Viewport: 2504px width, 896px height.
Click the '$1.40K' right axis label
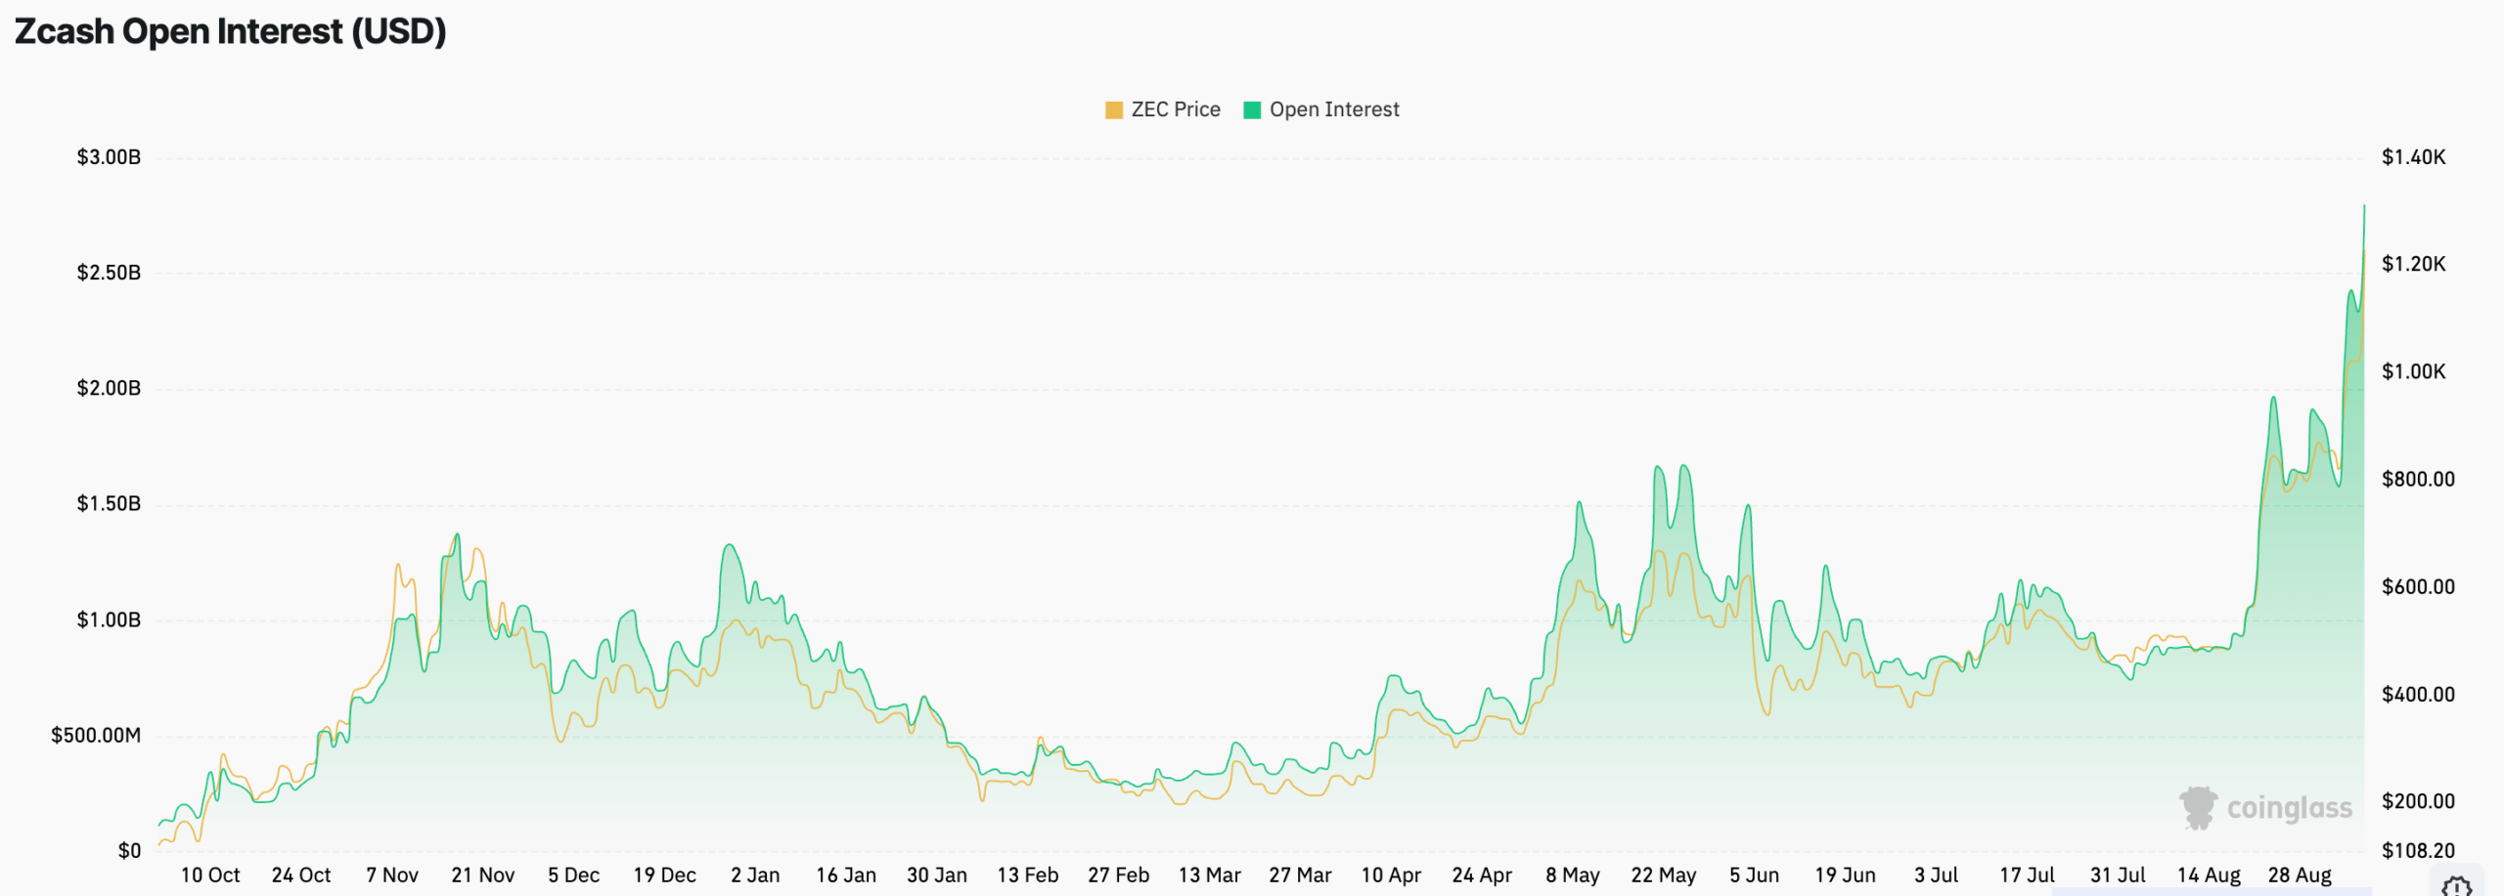point(2413,157)
